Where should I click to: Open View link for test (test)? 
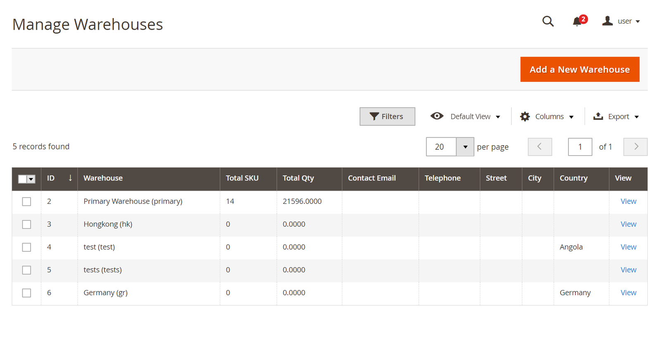[628, 247]
